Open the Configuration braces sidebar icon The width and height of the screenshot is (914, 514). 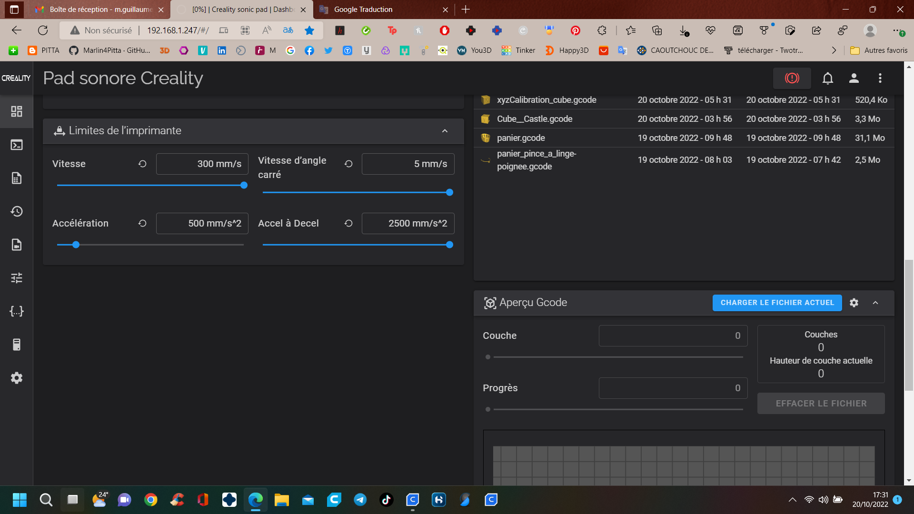point(17,311)
